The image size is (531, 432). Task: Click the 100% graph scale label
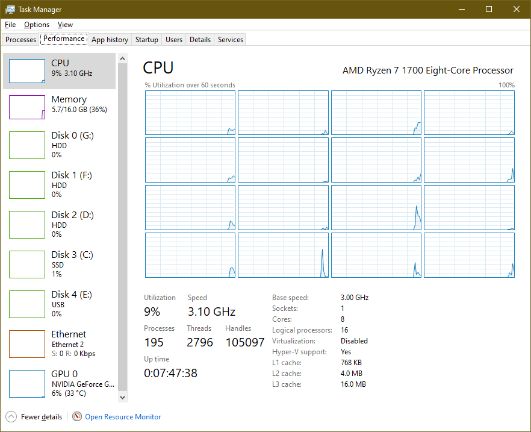507,85
